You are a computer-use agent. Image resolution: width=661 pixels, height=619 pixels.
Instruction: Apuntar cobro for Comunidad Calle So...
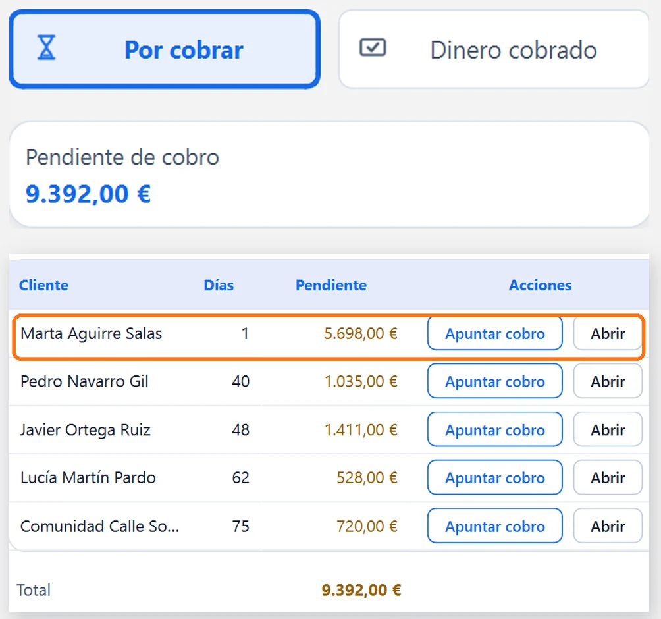[x=495, y=526]
